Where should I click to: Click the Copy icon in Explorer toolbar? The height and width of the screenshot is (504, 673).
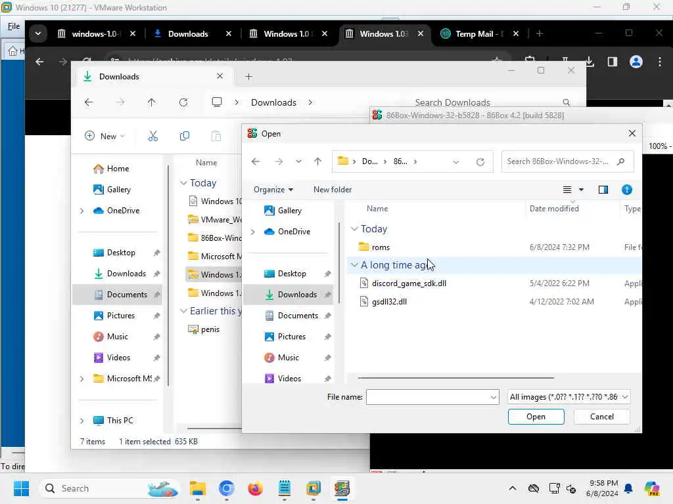[185, 136]
